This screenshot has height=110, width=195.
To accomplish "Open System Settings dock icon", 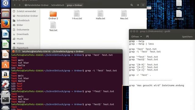I will point(5,84).
